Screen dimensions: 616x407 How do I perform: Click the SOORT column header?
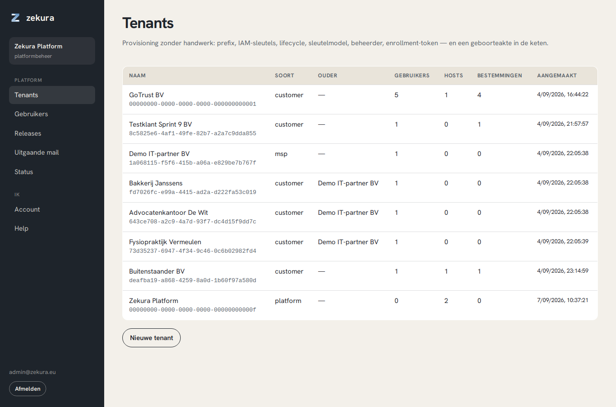tap(284, 76)
